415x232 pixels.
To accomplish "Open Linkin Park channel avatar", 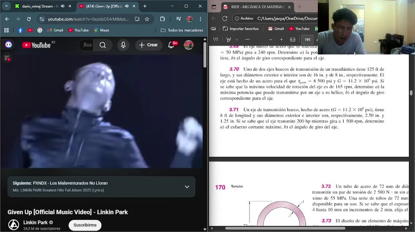I will [14, 225].
